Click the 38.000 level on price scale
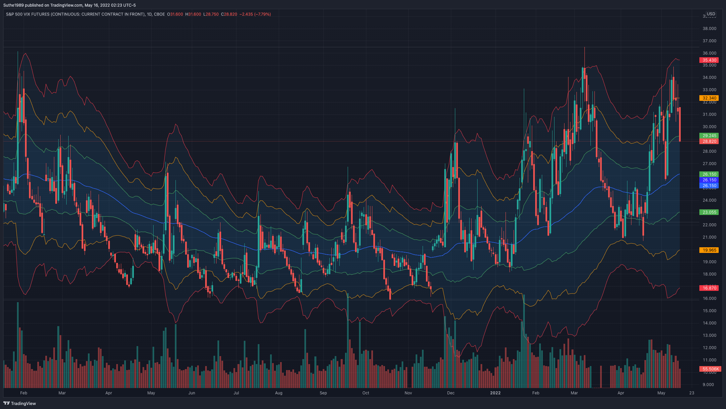This screenshot has width=726, height=409. click(709, 29)
